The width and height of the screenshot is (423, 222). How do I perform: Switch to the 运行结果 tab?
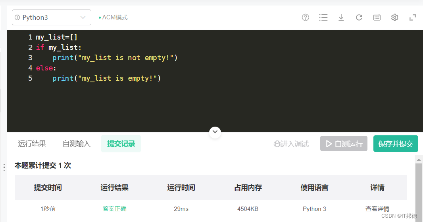(x=32, y=144)
